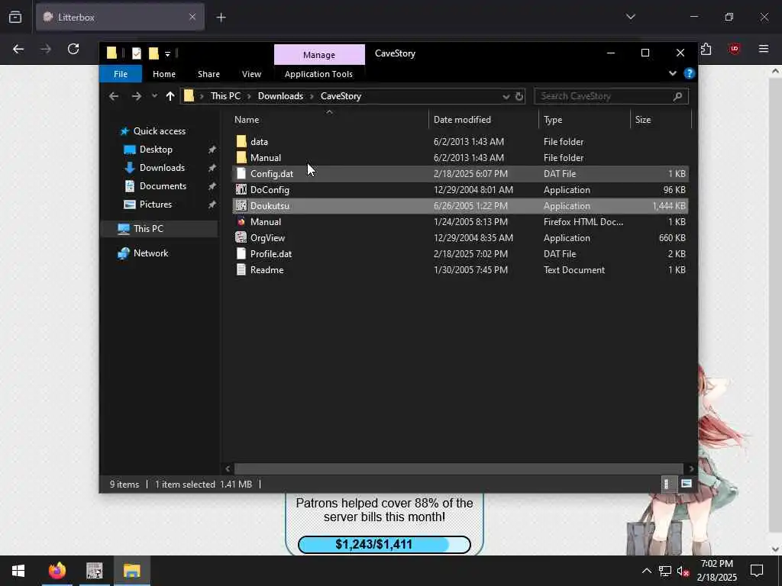Select Network in navigation pane
The width and height of the screenshot is (782, 586).
pyautogui.click(x=150, y=253)
